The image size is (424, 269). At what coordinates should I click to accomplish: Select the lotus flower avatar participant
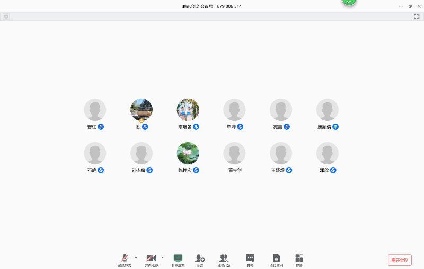coord(188,153)
